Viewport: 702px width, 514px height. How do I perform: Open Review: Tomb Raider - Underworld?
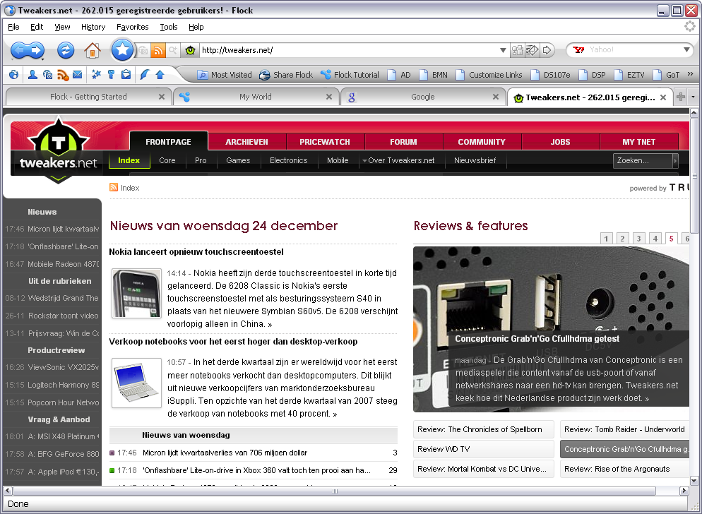click(x=624, y=429)
